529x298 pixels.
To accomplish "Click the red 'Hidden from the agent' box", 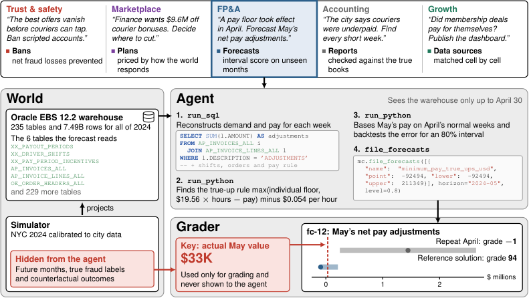I will coord(82,269).
